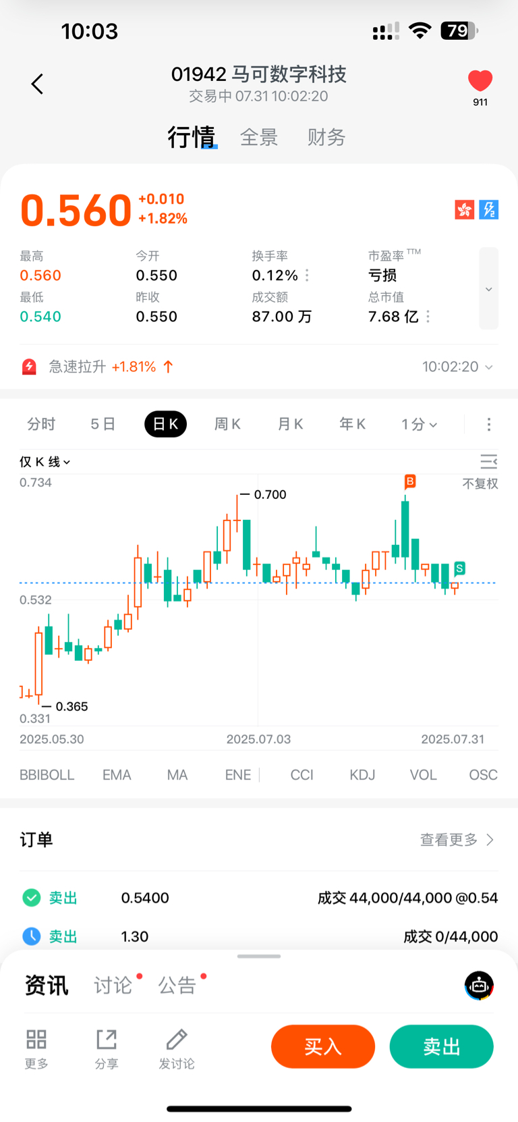Open 查看更多 orders link
The height and width of the screenshot is (1122, 518).
point(457,840)
